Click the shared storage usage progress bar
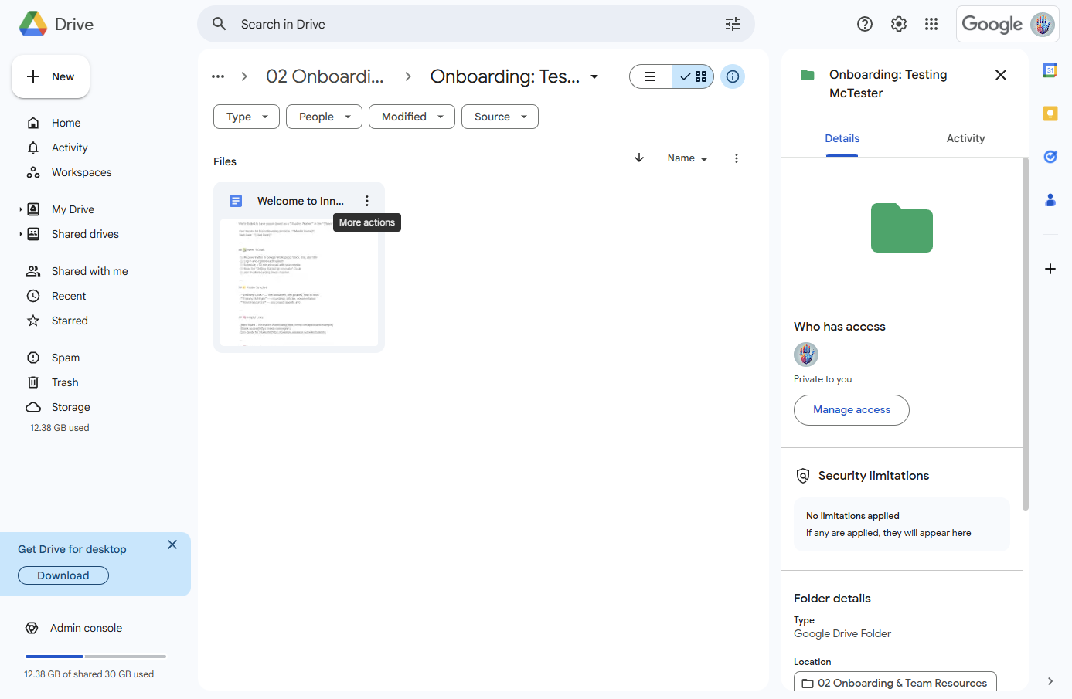 [x=95, y=656]
